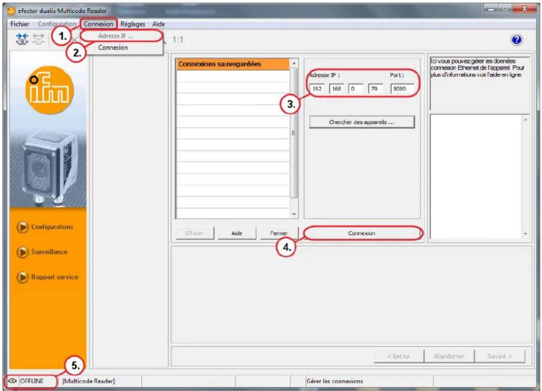Click the saved connections list scroll-down arrow

tap(293, 214)
